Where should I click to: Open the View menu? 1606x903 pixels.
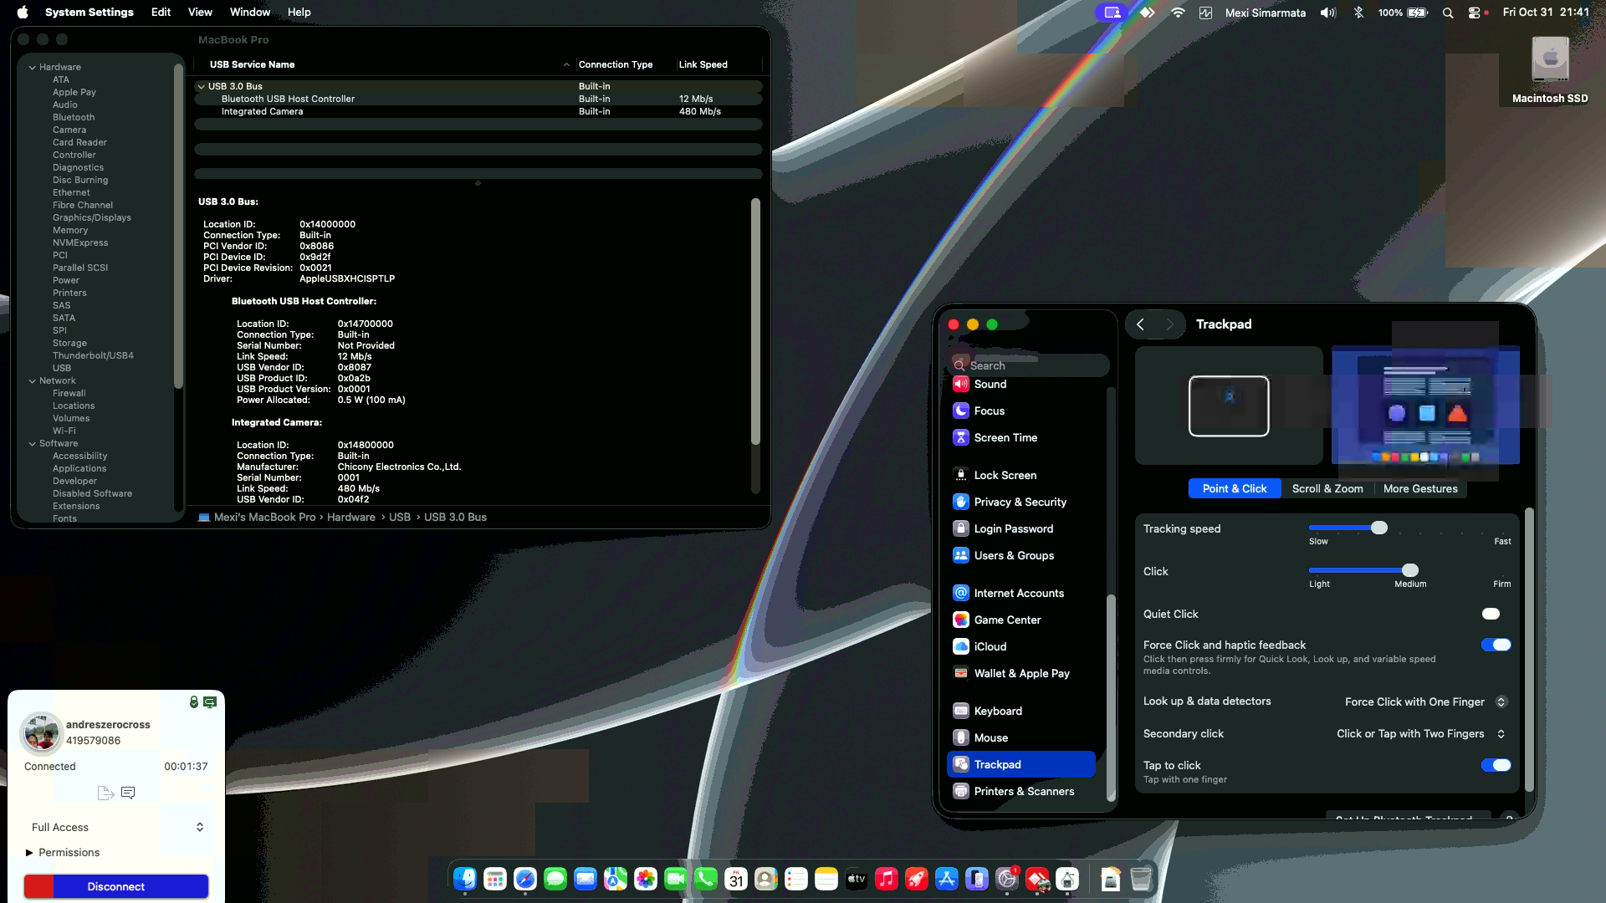[x=200, y=13]
